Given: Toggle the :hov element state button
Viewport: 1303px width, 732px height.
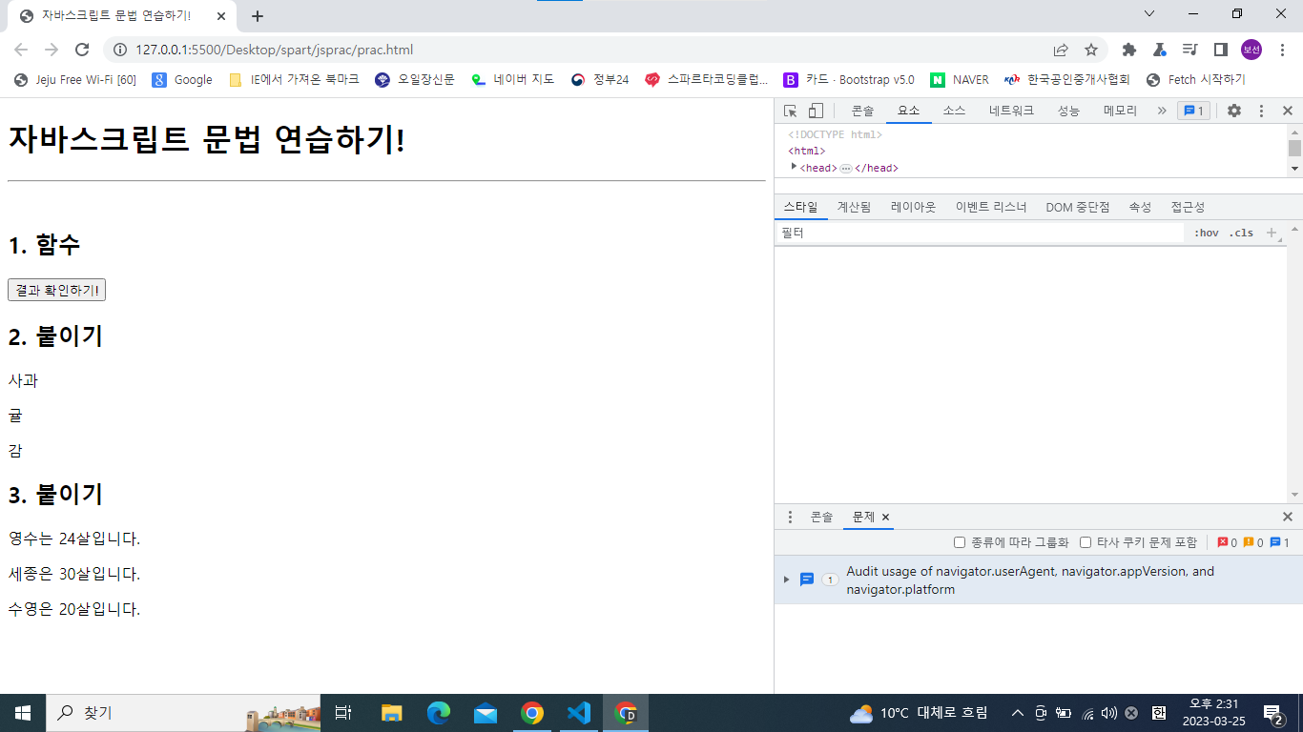Looking at the screenshot, I should pyautogui.click(x=1207, y=233).
